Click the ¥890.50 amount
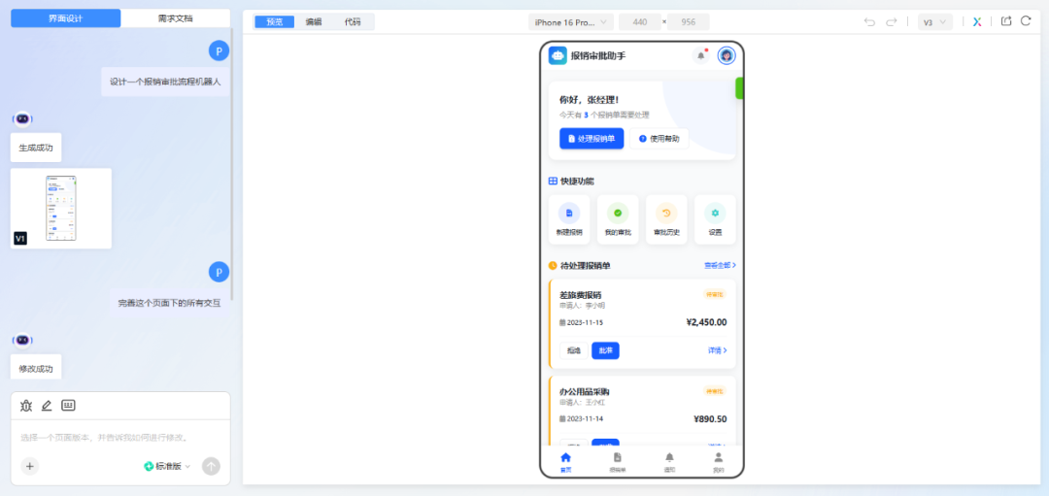Viewport: 1049px width, 496px height. (710, 419)
